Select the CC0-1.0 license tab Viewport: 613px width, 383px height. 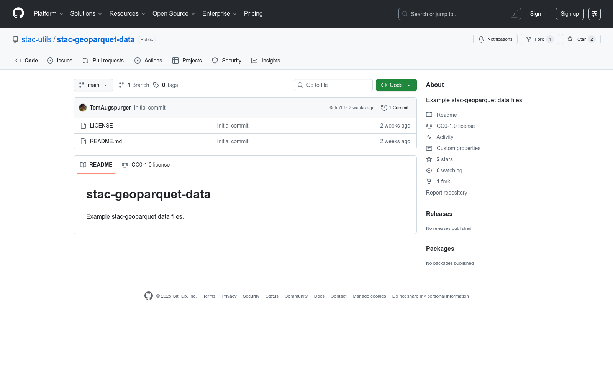click(x=146, y=165)
